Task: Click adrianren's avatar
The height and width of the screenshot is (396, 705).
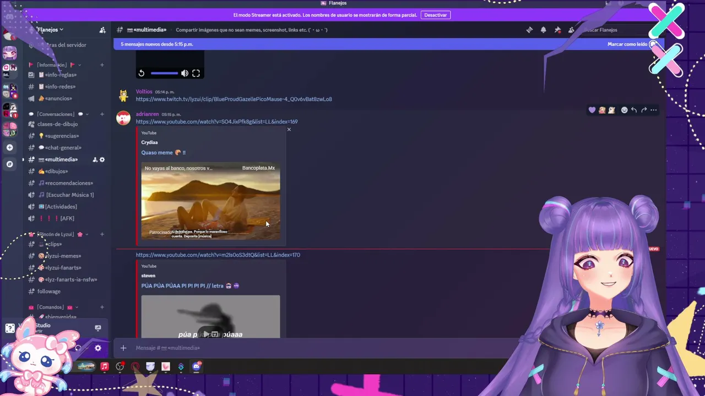Action: [123, 118]
